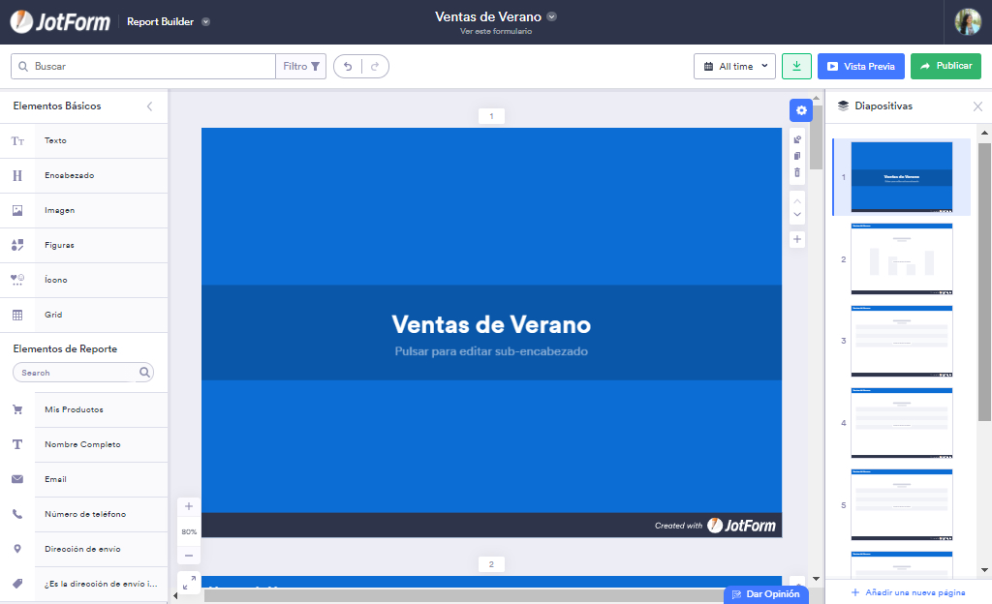Viewport: 992px width, 604px height.
Task: Select slide 1 thumbnail
Action: [x=902, y=177]
